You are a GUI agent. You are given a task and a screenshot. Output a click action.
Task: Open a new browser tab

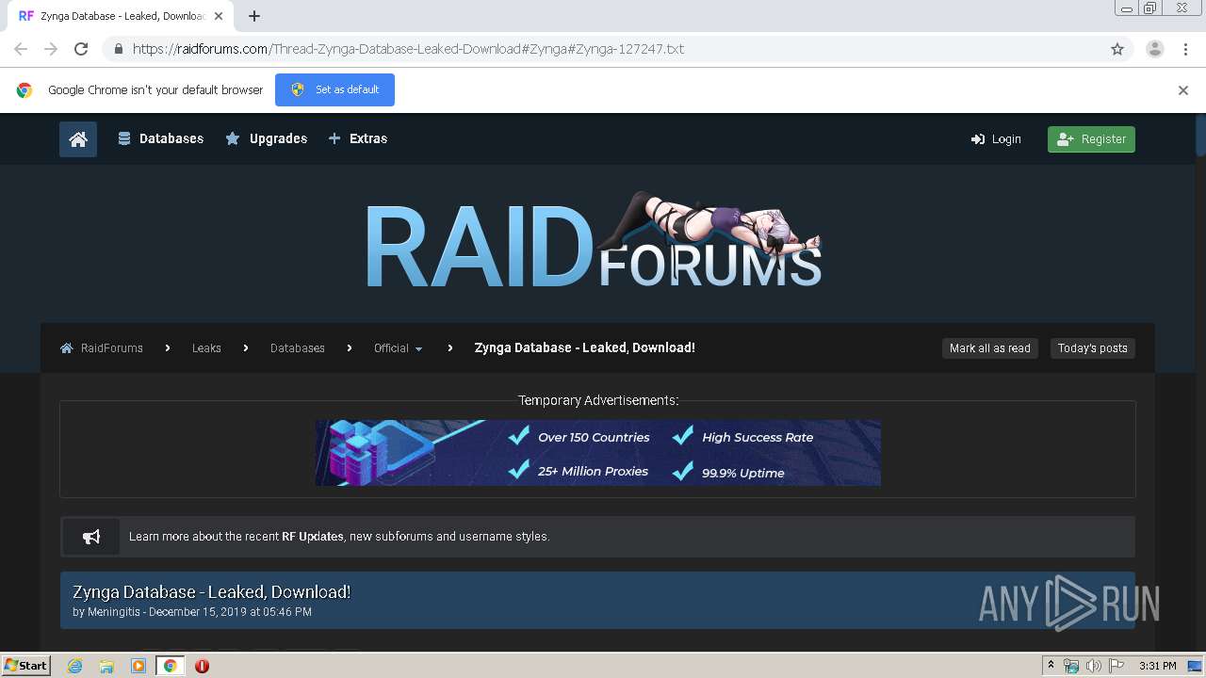254,16
